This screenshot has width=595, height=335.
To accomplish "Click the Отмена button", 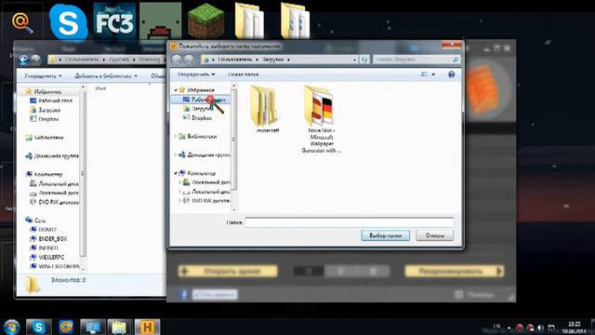I will click(434, 235).
